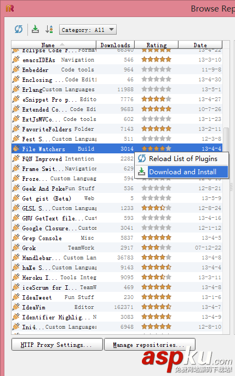The width and height of the screenshot is (235, 376).
Task: Click the plug icon beside ExtJsMVCo...
Action: click(x=16, y=119)
